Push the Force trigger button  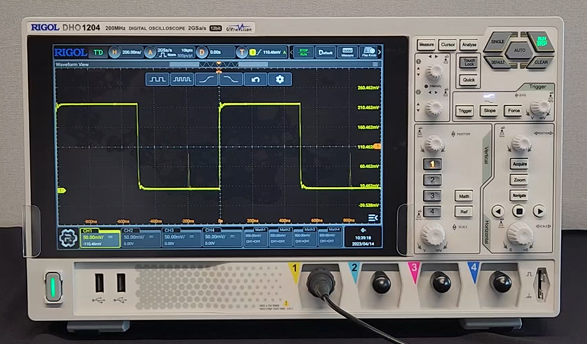(513, 111)
